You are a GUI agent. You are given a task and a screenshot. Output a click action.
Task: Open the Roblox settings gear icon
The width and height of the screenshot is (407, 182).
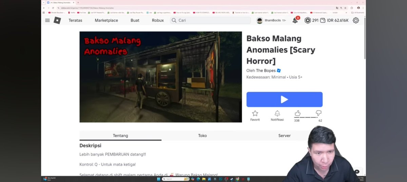[x=356, y=20]
